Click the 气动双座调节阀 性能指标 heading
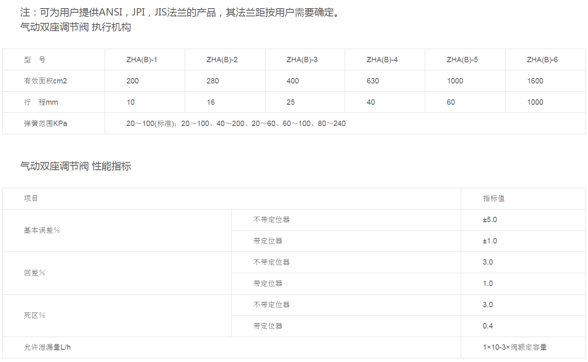This screenshot has height=362, width=588. click(x=76, y=166)
